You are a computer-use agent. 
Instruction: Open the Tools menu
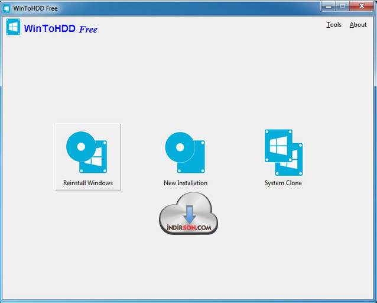click(334, 25)
